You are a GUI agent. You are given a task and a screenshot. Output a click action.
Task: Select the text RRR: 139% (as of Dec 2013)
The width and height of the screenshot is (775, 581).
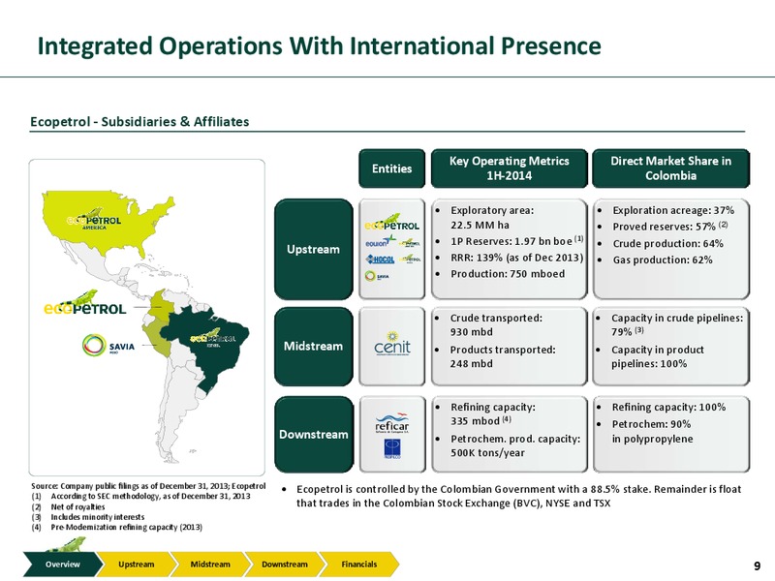516,258
